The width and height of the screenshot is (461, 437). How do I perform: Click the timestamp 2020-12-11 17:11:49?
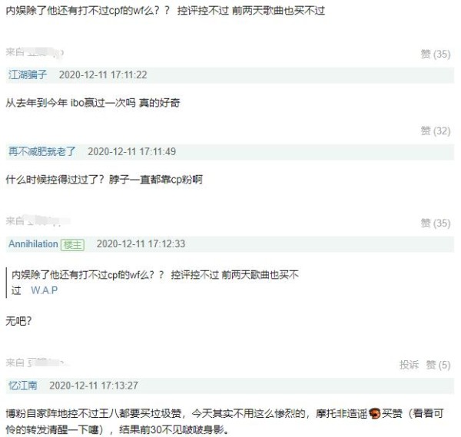131,151
